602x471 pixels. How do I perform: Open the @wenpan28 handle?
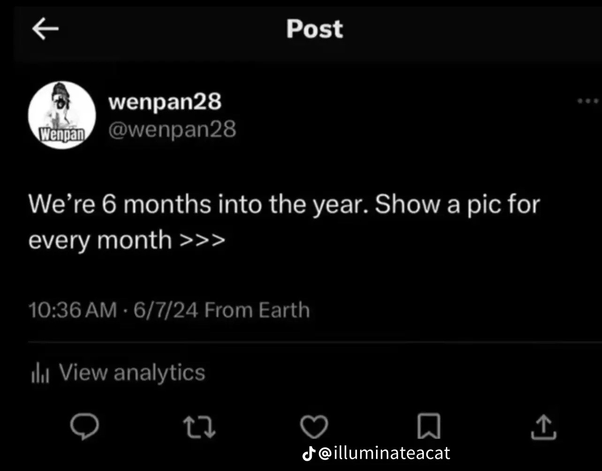[x=172, y=130]
